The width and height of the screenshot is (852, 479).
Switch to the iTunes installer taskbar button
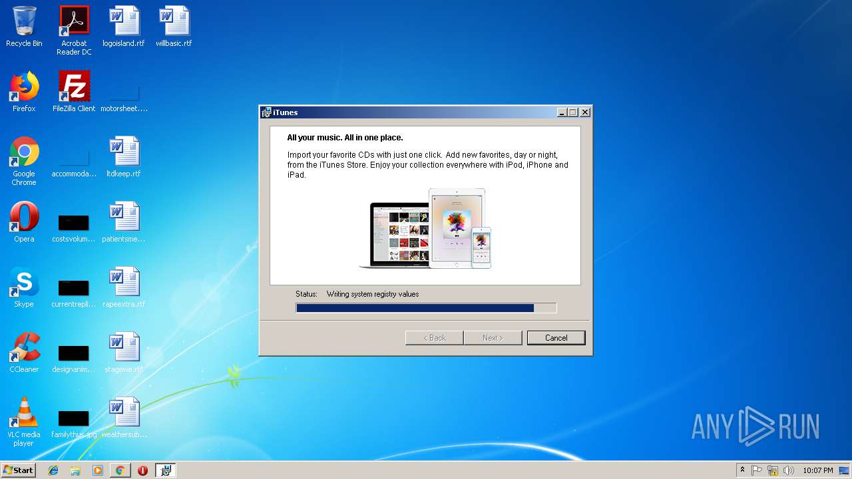[165, 470]
